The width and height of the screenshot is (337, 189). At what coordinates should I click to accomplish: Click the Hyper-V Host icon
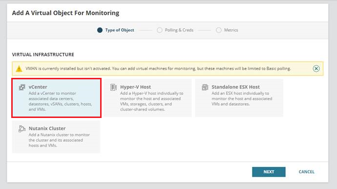(113, 87)
